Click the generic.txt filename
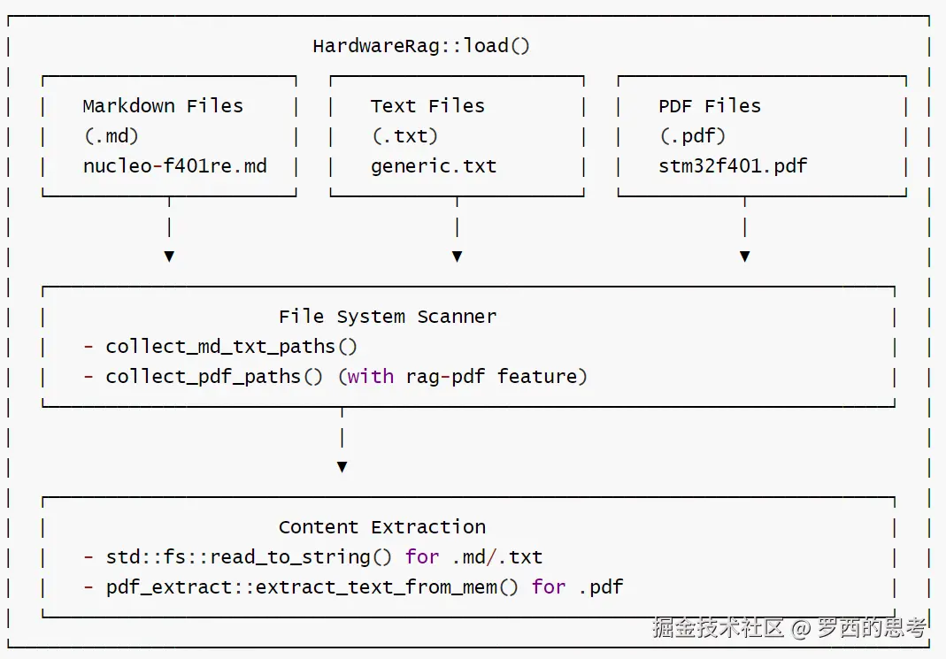The image size is (946, 659). coord(434,166)
